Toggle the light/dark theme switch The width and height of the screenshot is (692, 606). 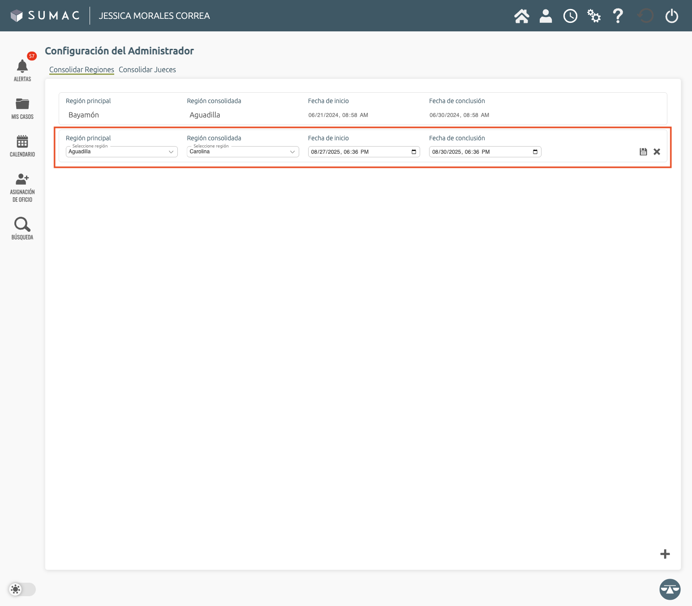(x=21, y=589)
